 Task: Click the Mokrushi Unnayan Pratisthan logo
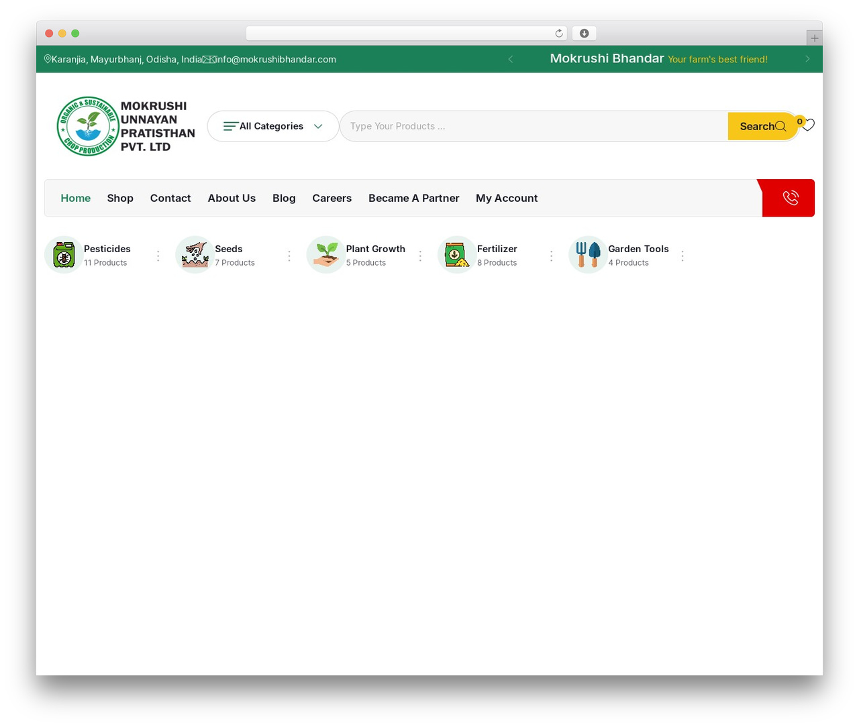(x=126, y=126)
